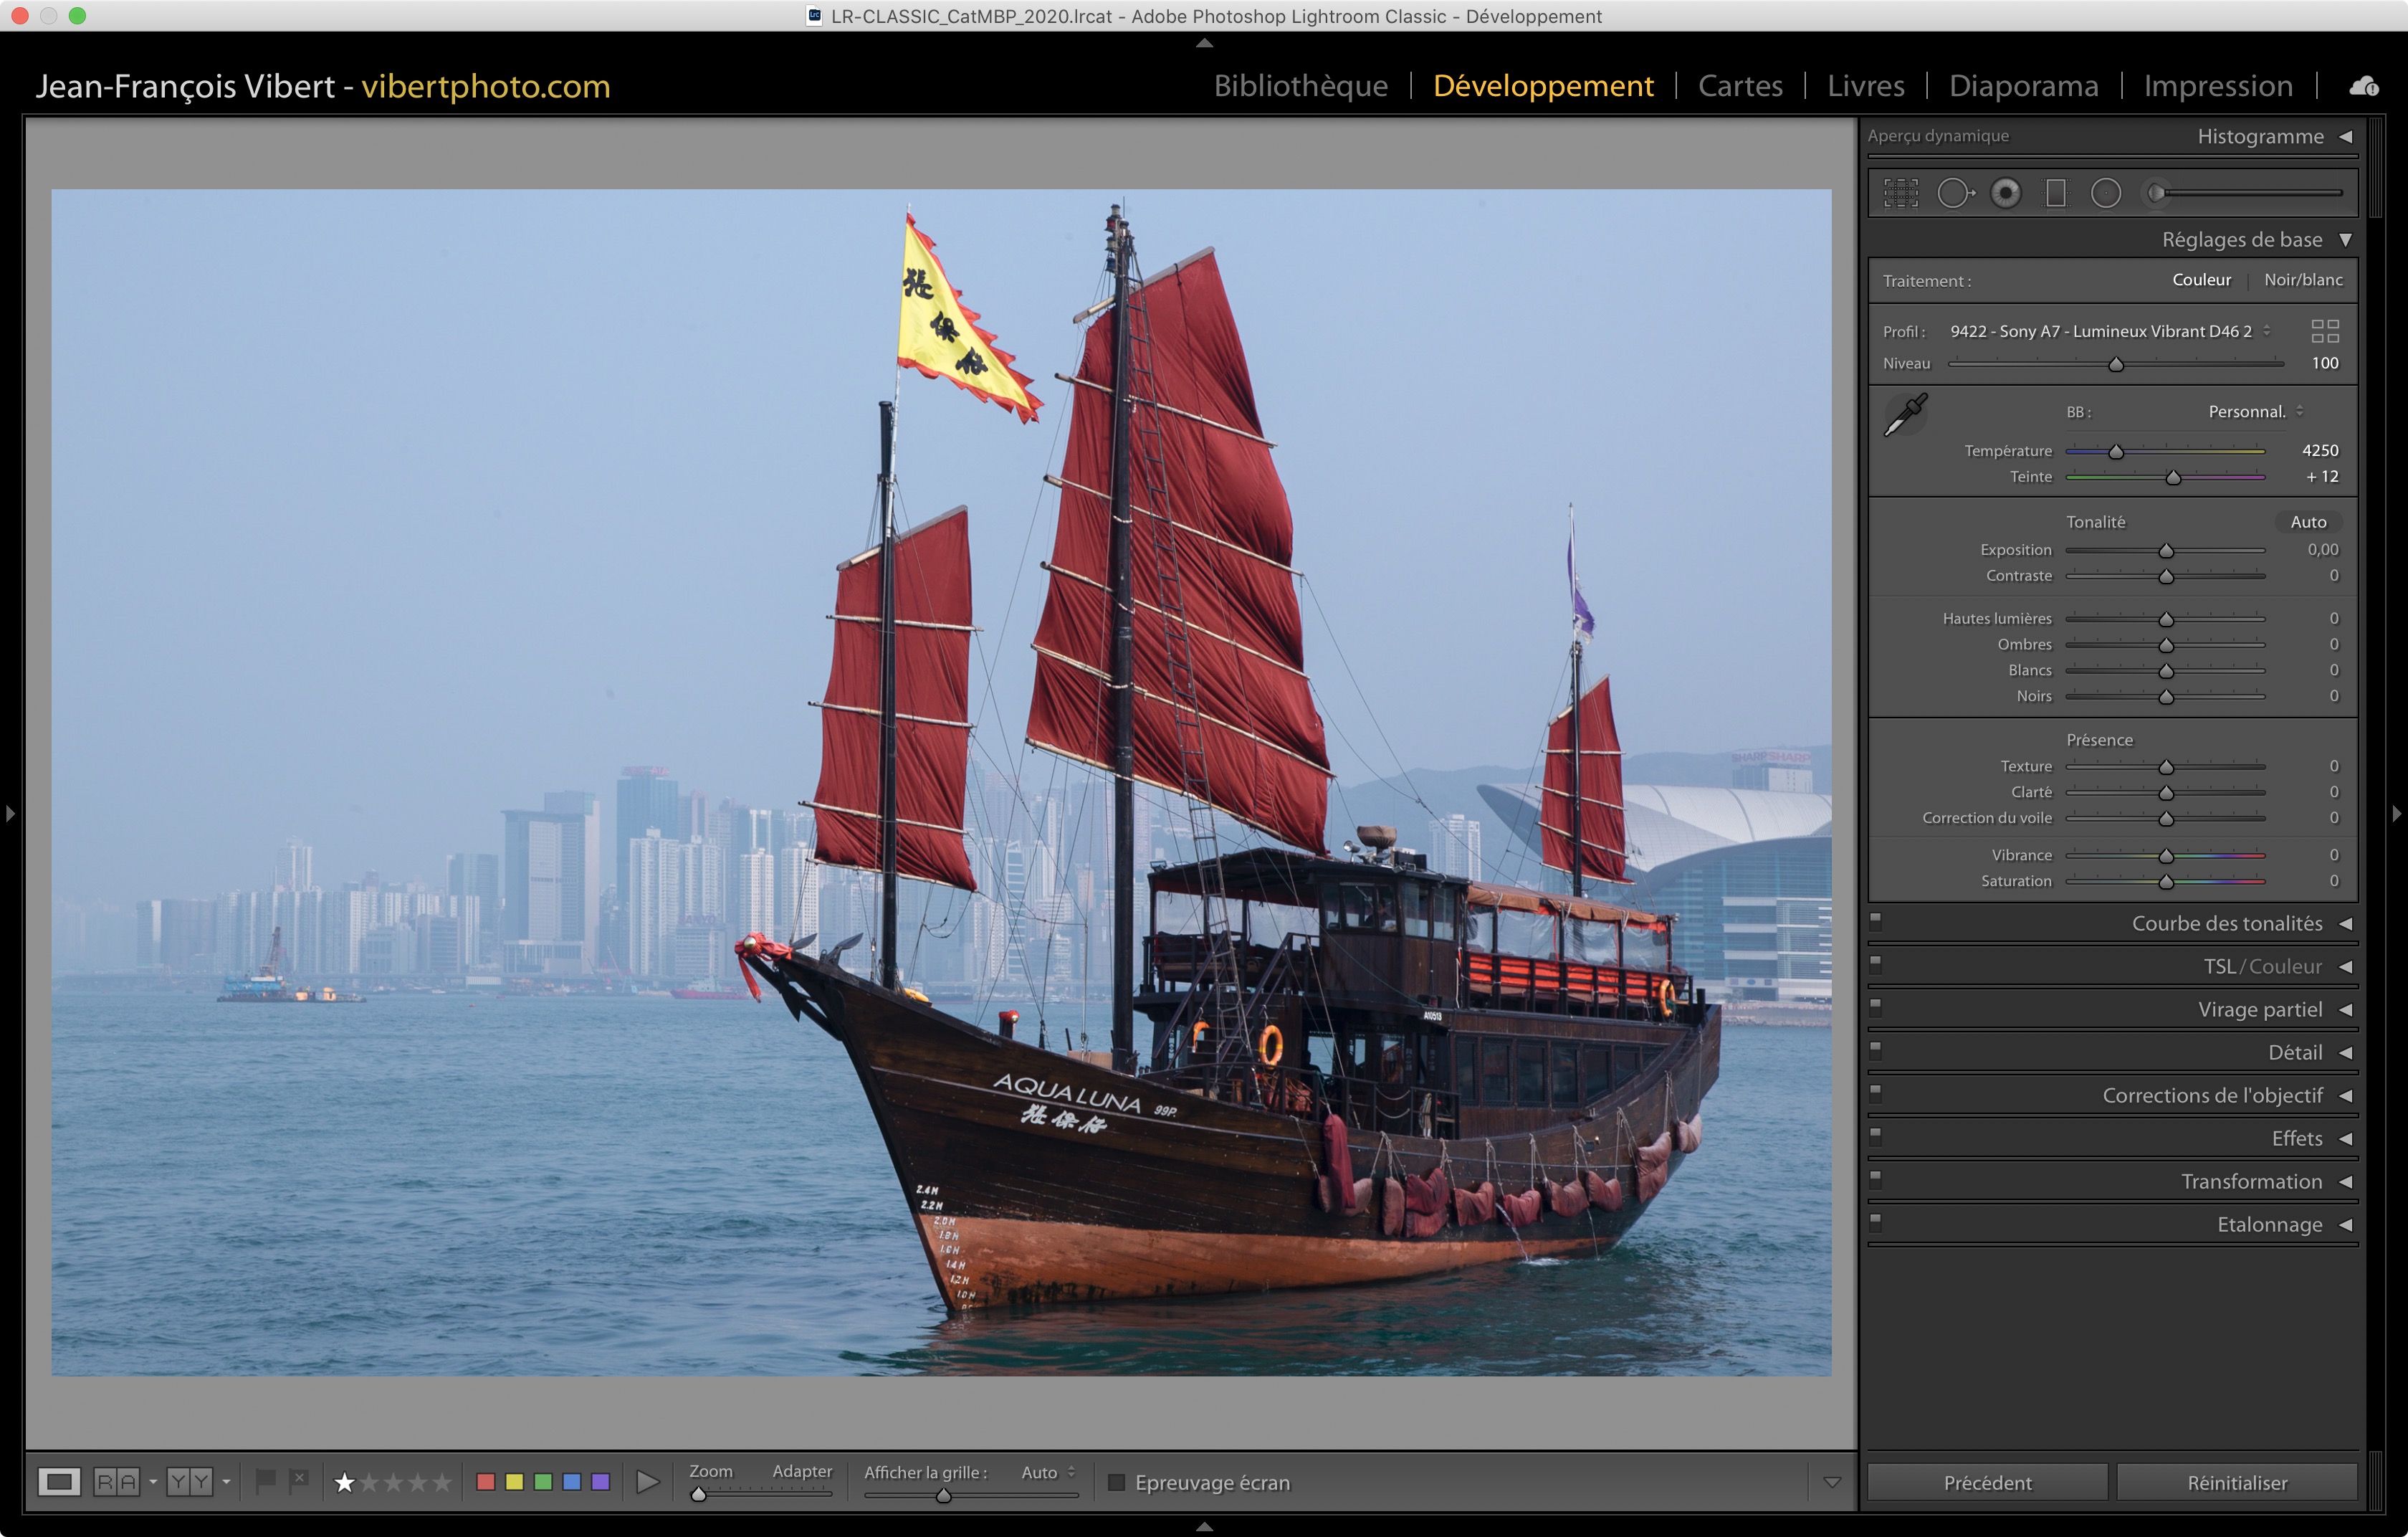Select the Radial filter tool
Viewport: 2408px width, 1537px height.
coord(2106,193)
